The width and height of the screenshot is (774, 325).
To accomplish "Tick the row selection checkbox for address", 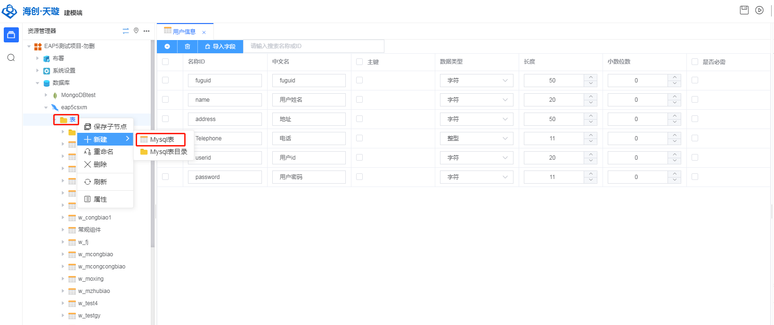I will click(x=165, y=119).
